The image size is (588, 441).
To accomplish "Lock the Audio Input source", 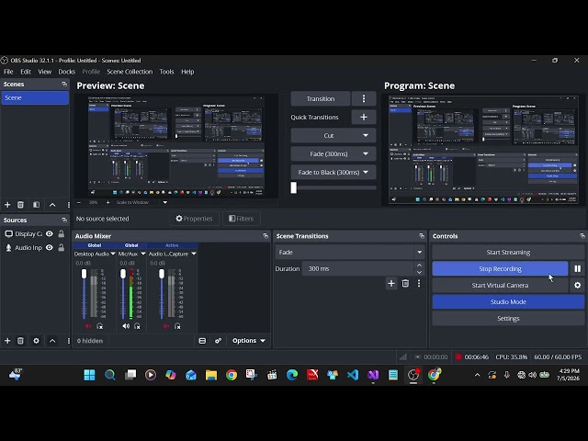I will point(62,247).
